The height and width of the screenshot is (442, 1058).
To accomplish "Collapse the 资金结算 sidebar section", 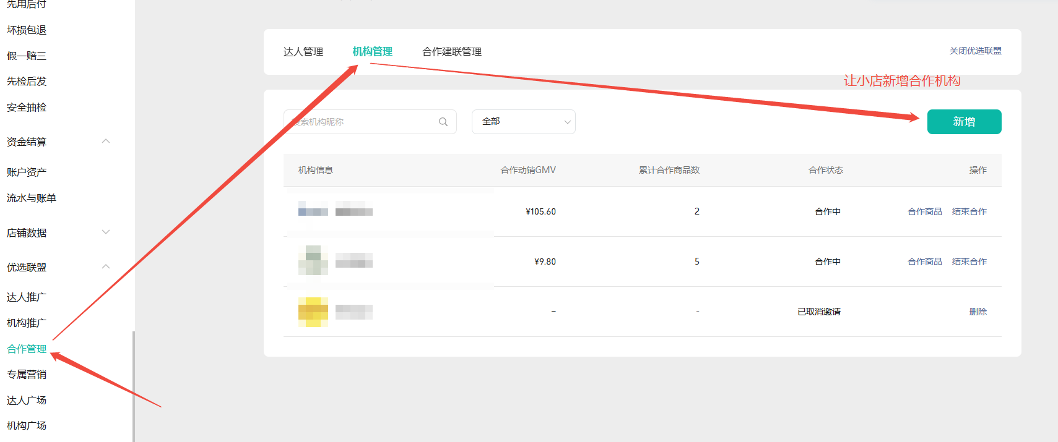I will tap(106, 142).
